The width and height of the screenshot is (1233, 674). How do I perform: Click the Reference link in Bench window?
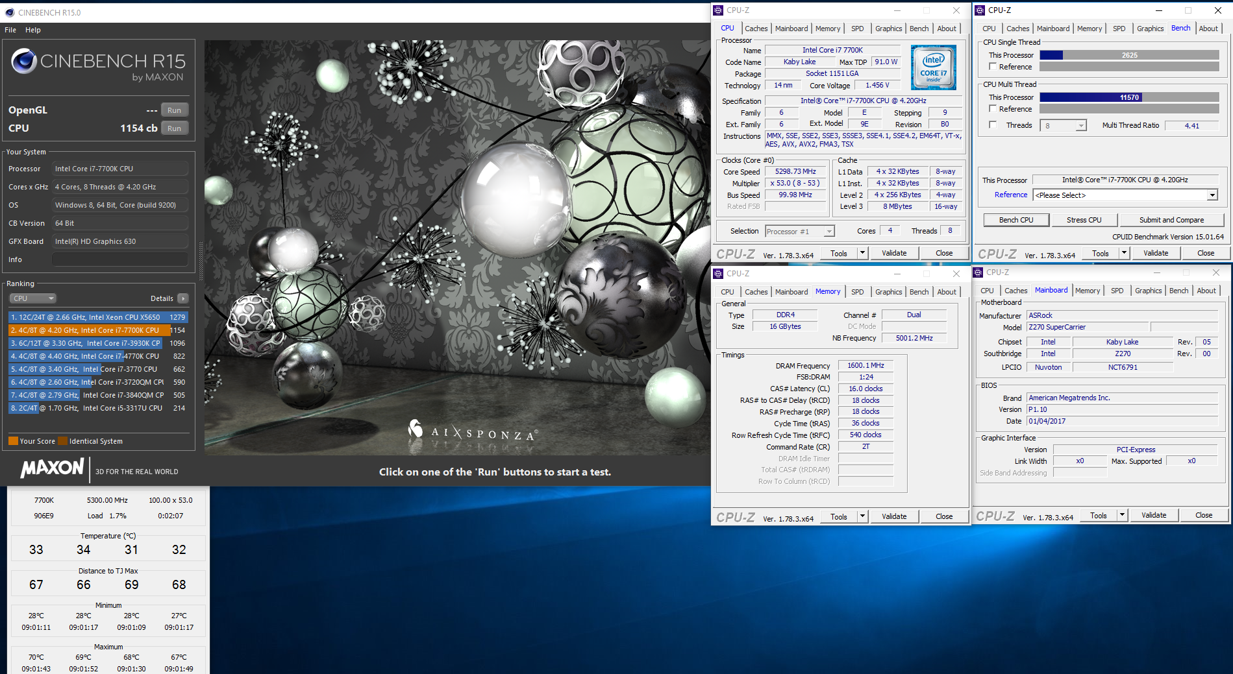1011,195
